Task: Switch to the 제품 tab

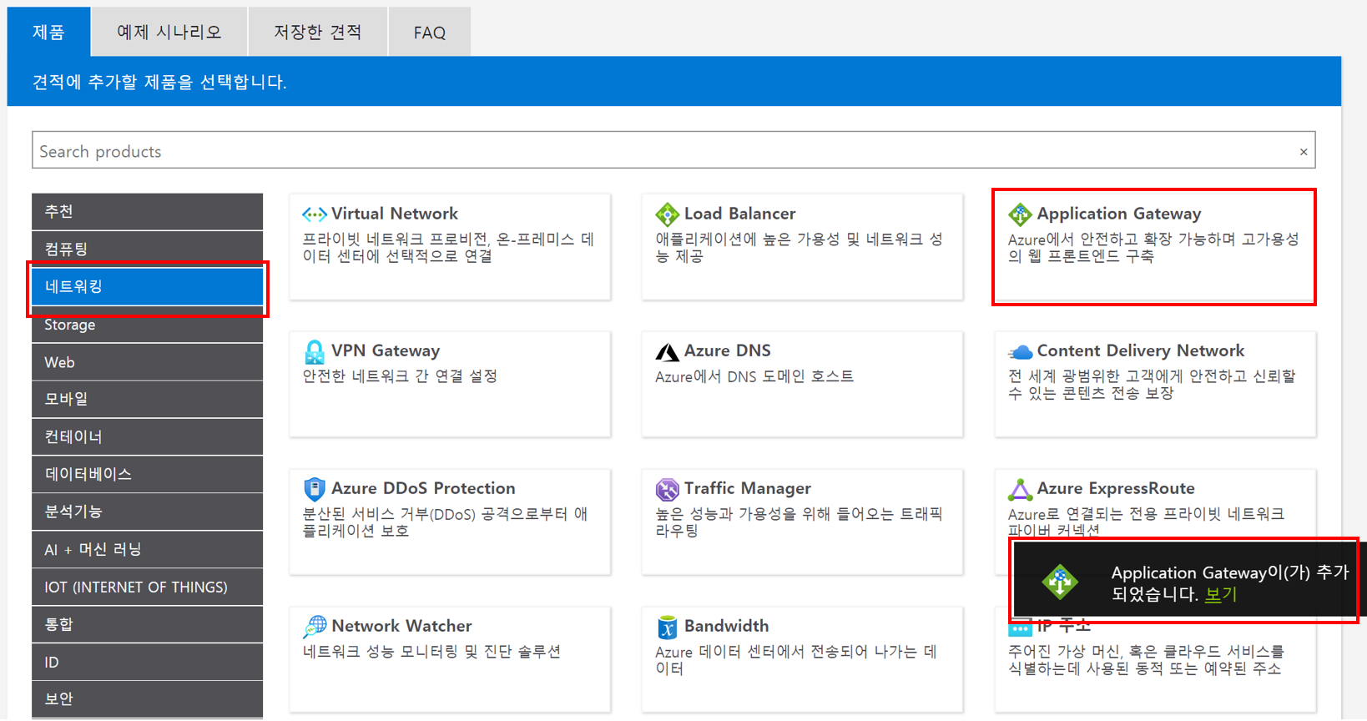Action: point(48,32)
